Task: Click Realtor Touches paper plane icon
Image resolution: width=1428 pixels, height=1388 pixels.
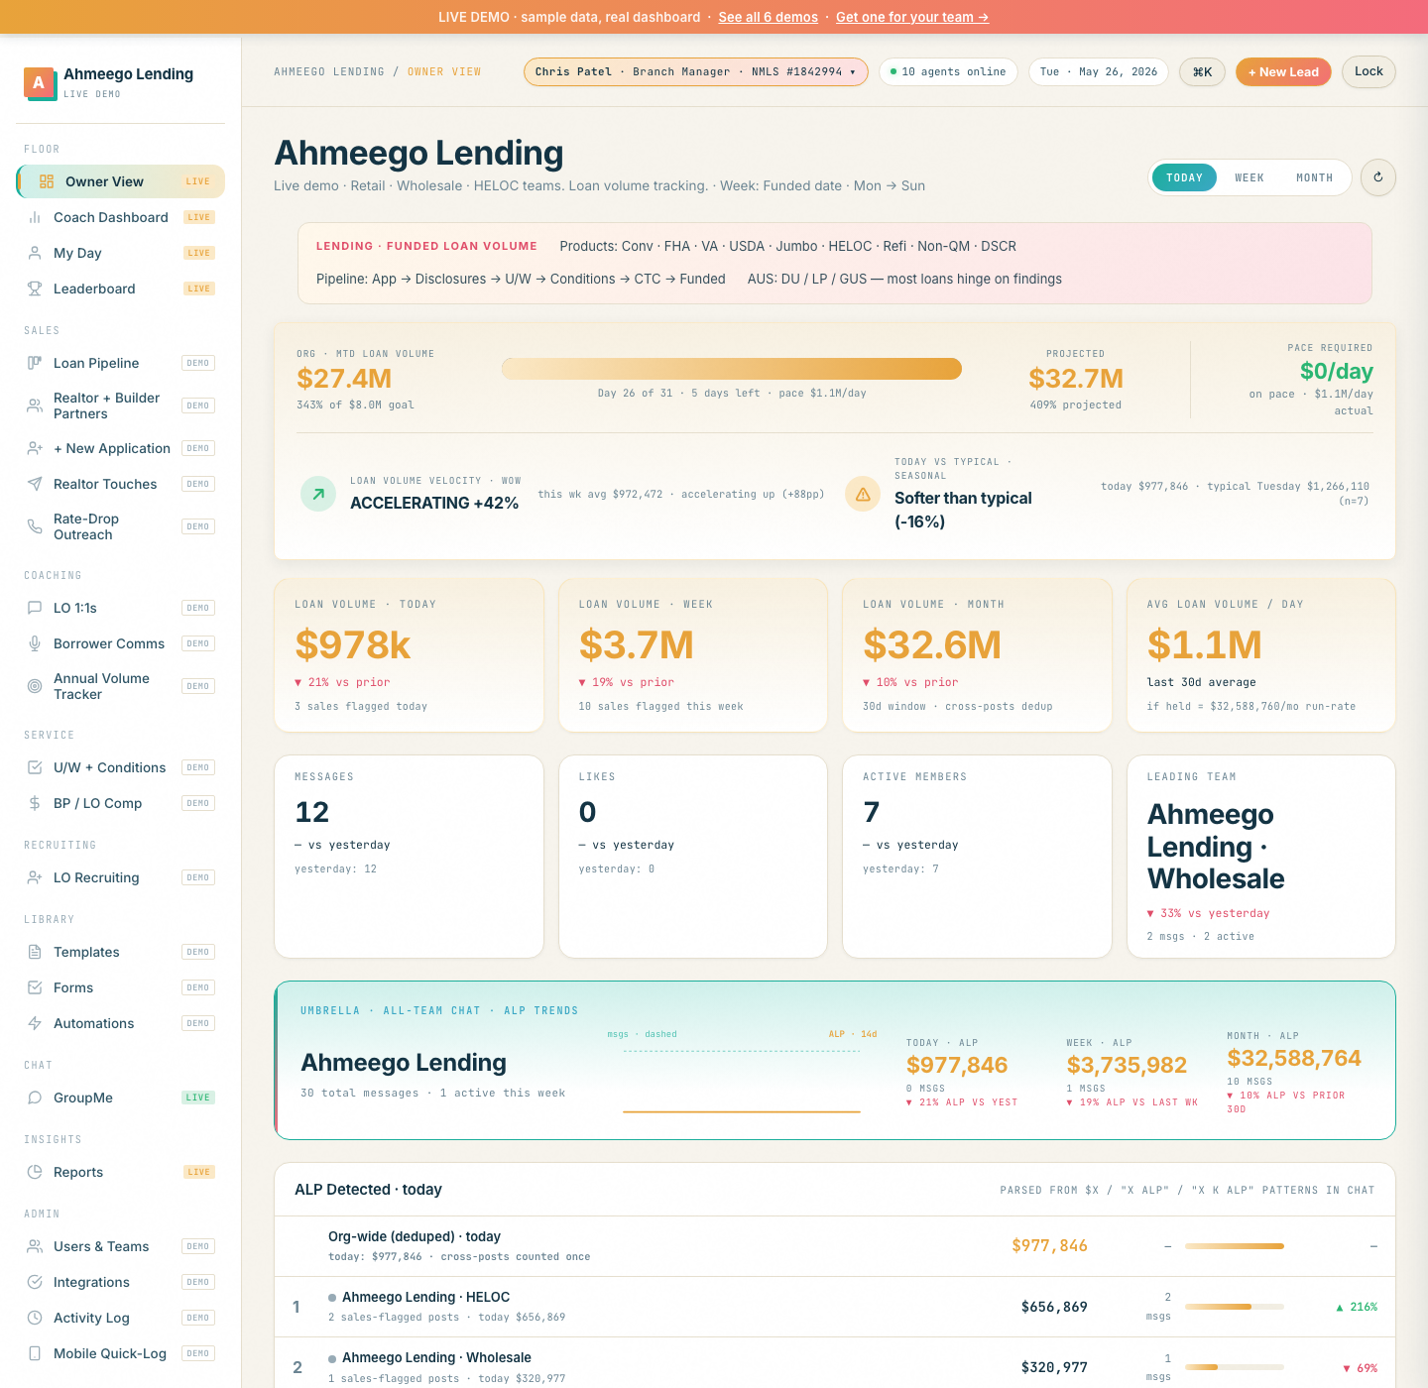Action: pos(35,484)
